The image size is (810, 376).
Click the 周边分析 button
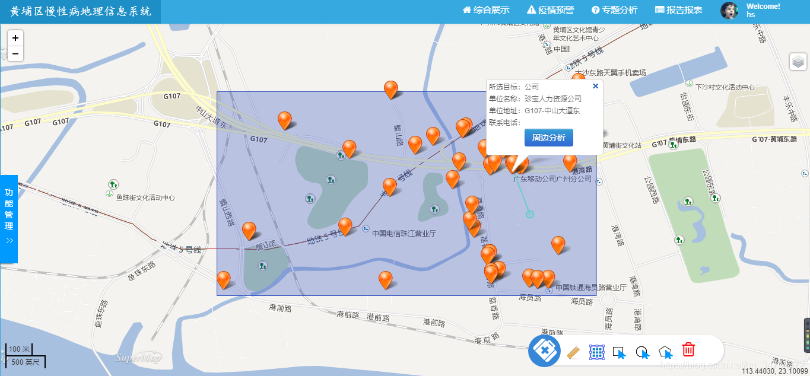pos(548,138)
